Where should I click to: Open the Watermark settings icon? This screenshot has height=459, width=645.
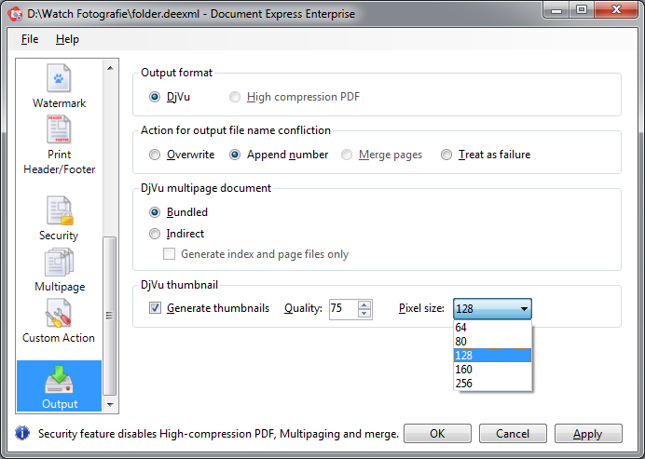pos(59,78)
